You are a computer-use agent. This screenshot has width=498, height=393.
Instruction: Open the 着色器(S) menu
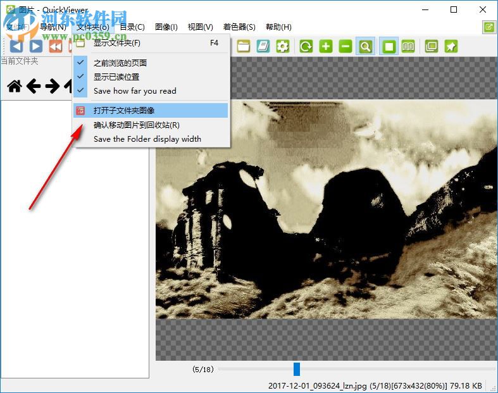(239, 27)
